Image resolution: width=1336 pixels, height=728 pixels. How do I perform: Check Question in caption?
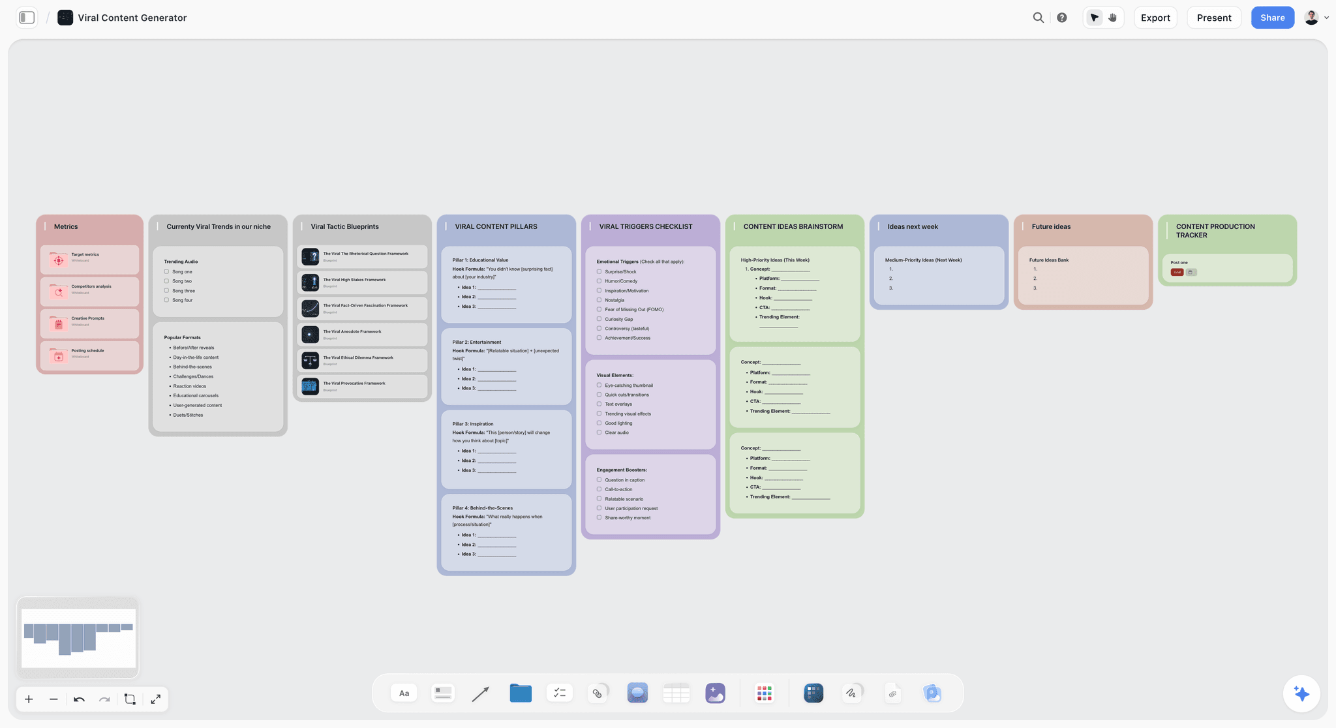click(599, 479)
